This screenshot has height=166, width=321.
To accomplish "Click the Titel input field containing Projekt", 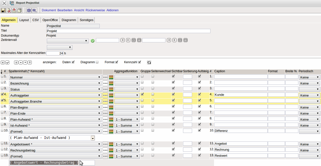I will point(128,31).
